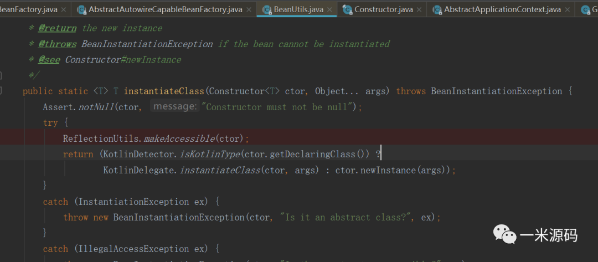This screenshot has width=598, height=262.
Task: Collapse the instantiateClass method fold marker
Action: click(2, 91)
